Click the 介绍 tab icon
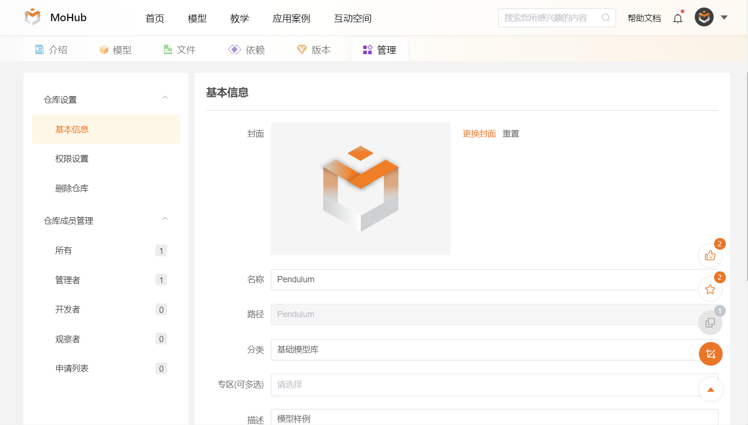 [40, 49]
